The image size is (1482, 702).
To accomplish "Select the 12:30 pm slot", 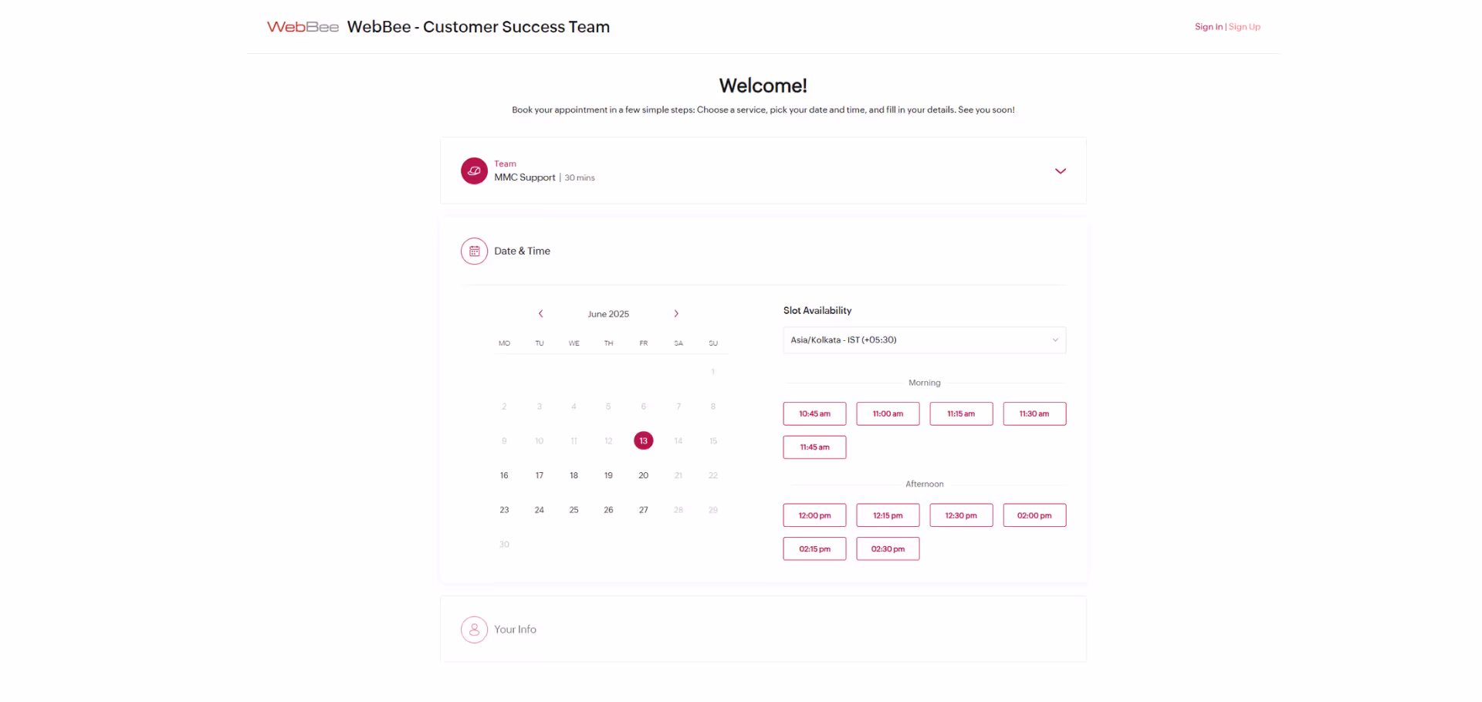I will pyautogui.click(x=961, y=515).
